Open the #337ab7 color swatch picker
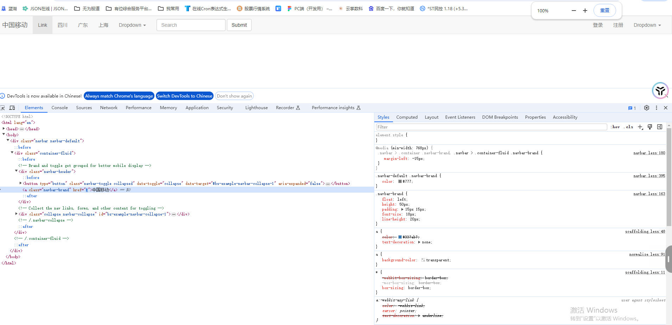This screenshot has height=325, width=672. [400, 237]
